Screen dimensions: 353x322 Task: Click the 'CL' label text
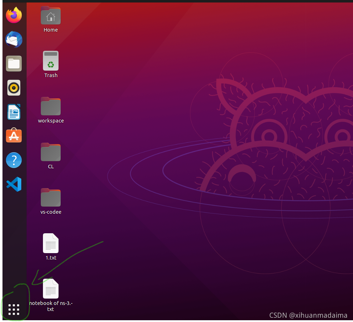click(51, 167)
